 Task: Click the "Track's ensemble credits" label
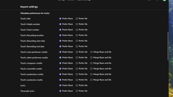click(31, 69)
